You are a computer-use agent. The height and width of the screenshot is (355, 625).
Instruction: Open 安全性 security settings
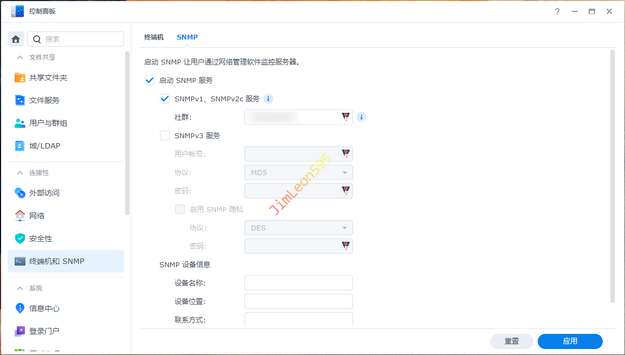(41, 238)
